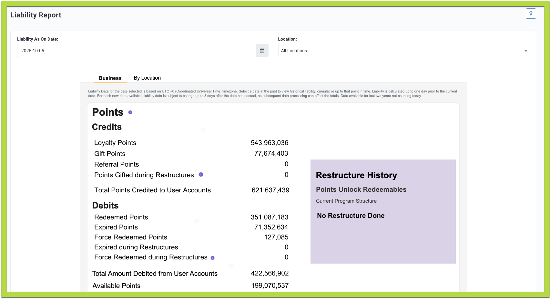550x300 pixels.
Task: Click Total Amount Debited from User Accounts label
Action: coord(155,274)
